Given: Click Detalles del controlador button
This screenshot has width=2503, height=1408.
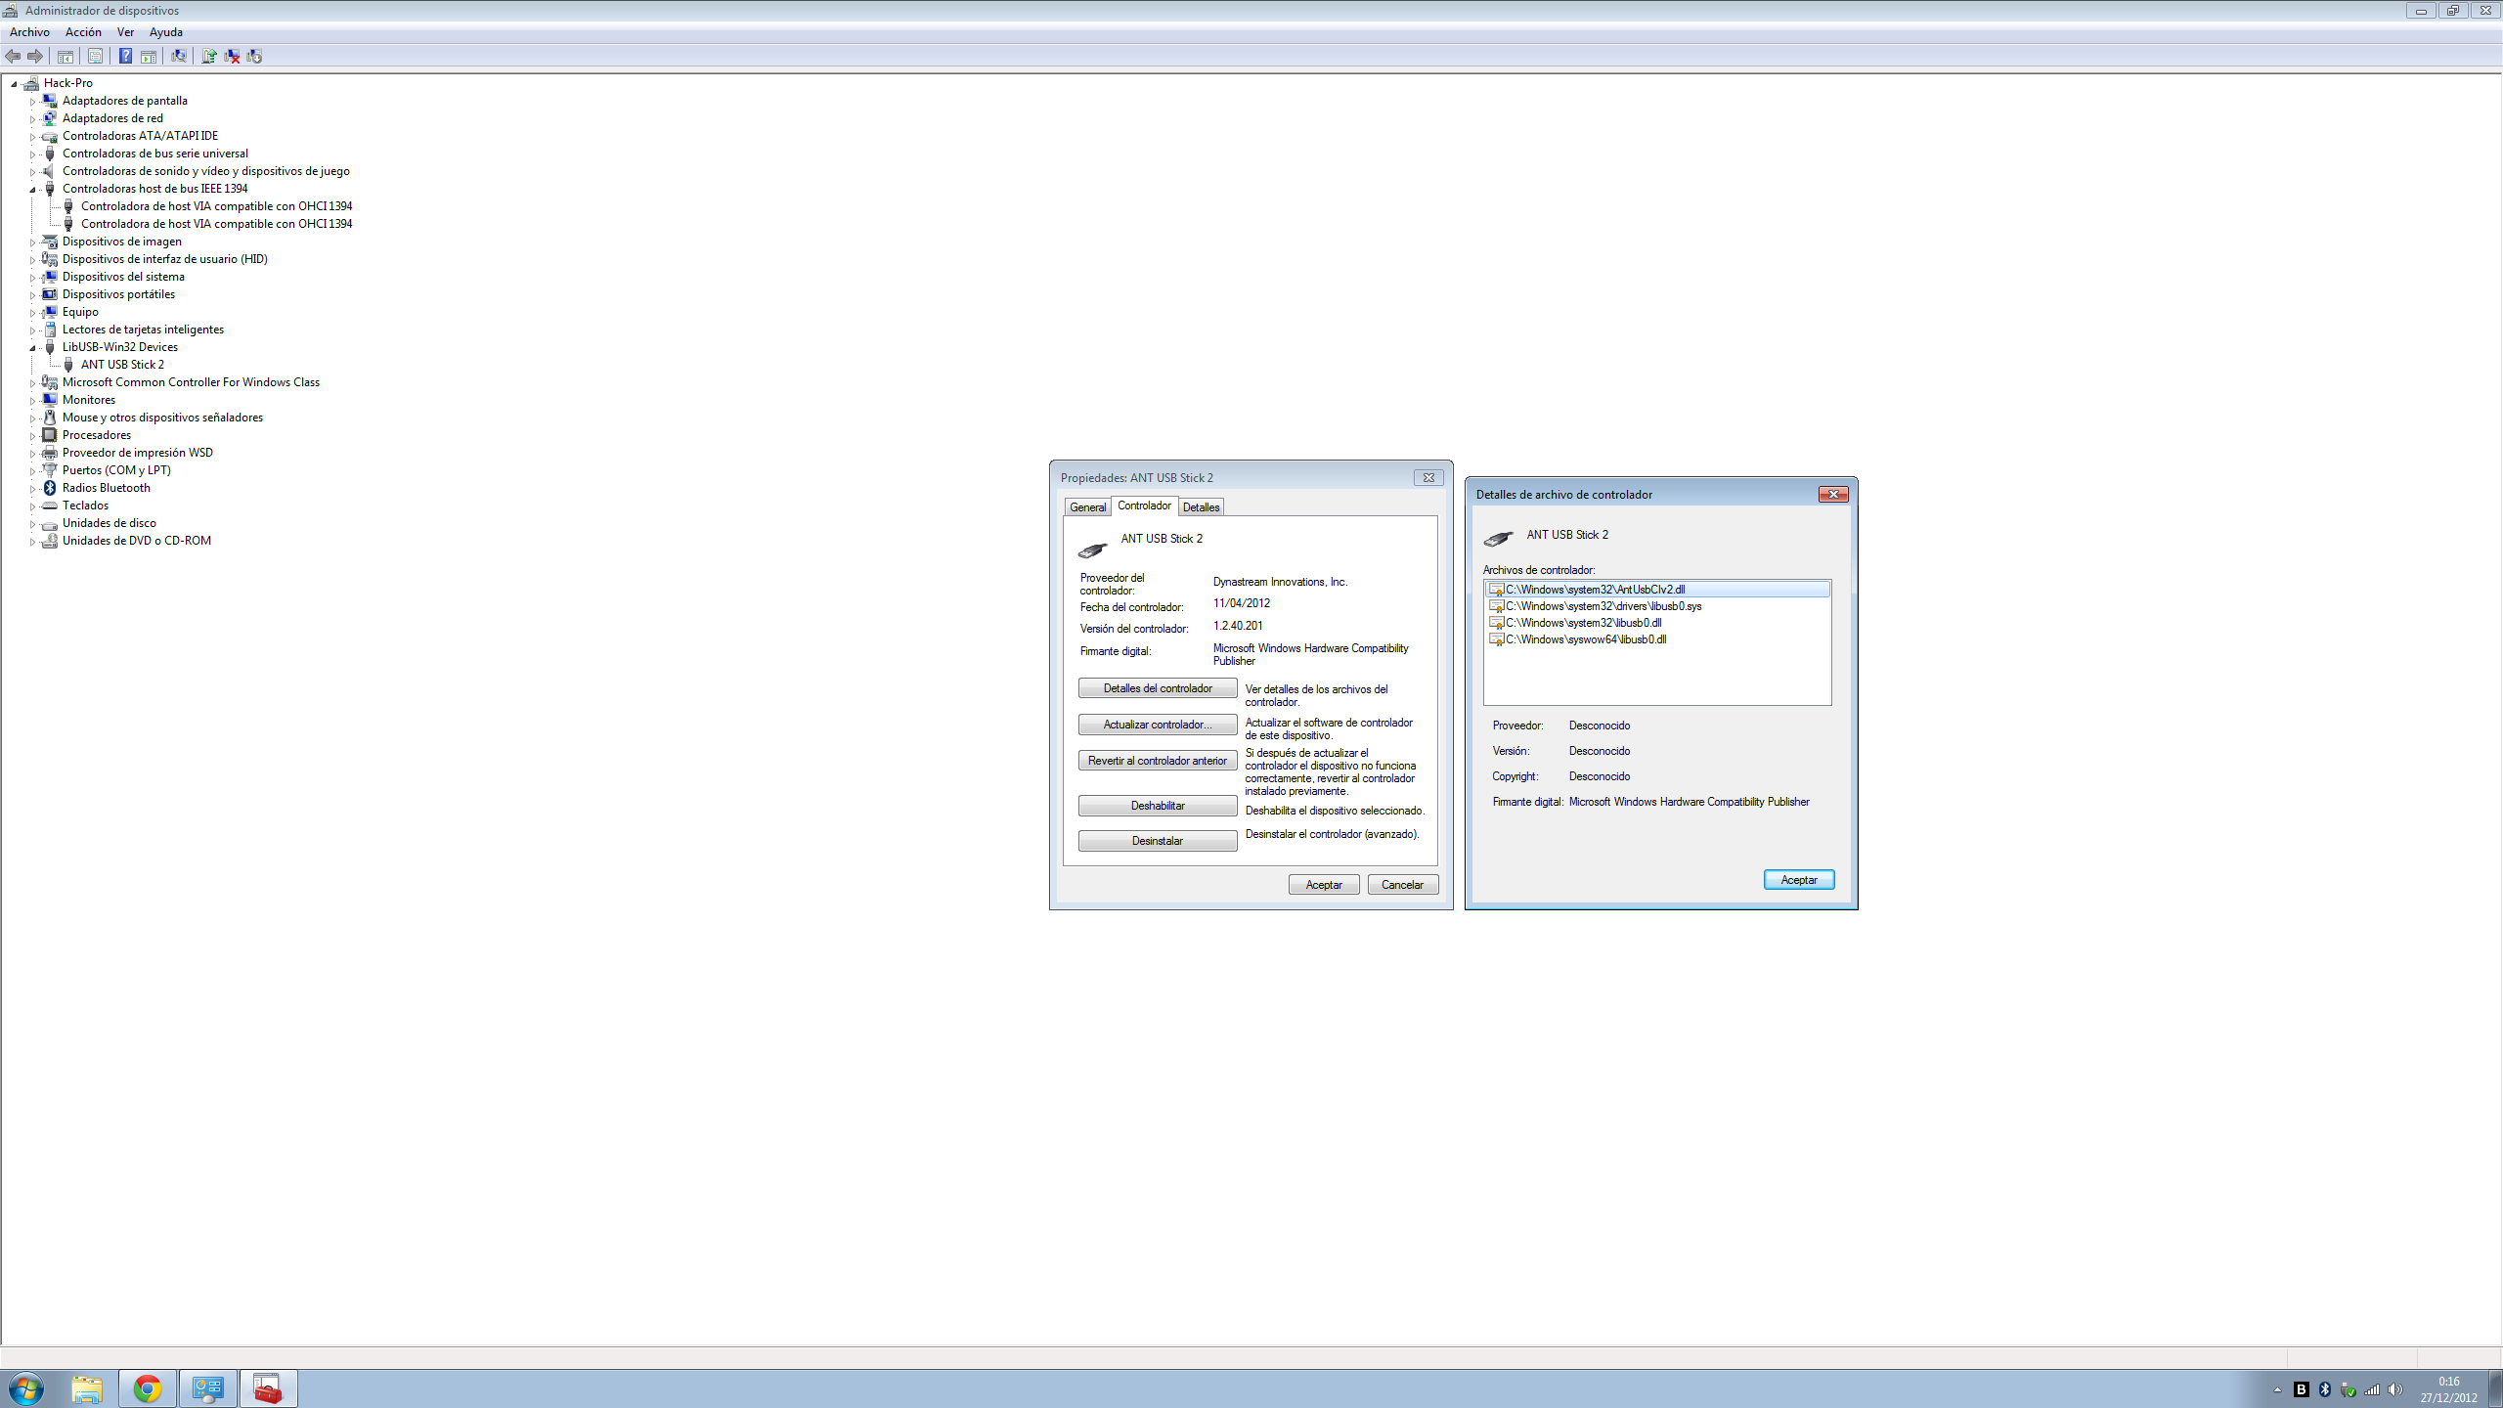Looking at the screenshot, I should [1158, 688].
